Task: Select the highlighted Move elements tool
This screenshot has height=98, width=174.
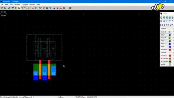Action: click(x=19, y=8)
